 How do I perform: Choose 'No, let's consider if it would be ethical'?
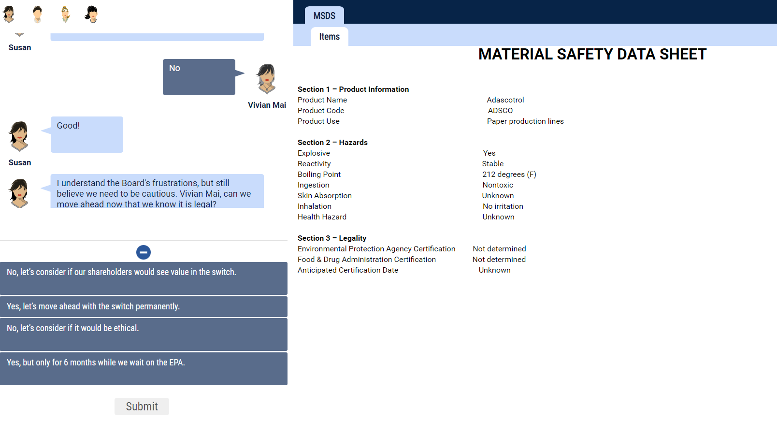point(144,334)
